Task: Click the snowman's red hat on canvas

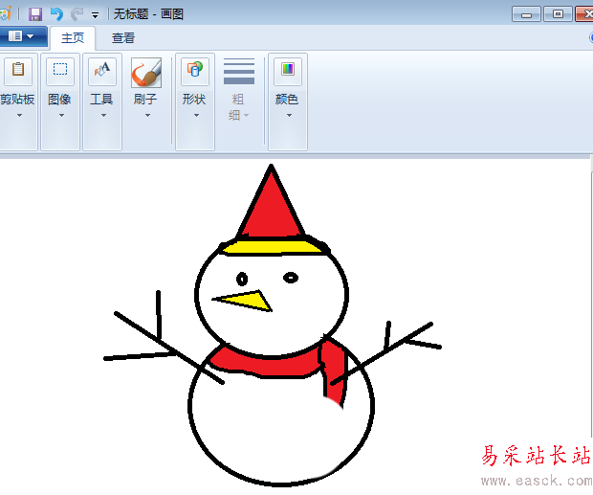Action: [x=272, y=212]
